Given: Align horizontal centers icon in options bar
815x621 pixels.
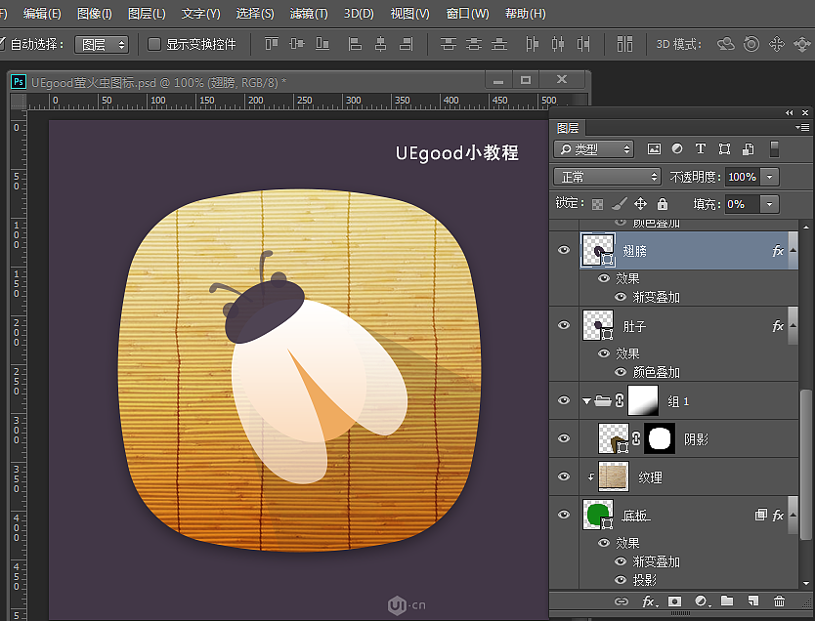Looking at the screenshot, I should [380, 44].
